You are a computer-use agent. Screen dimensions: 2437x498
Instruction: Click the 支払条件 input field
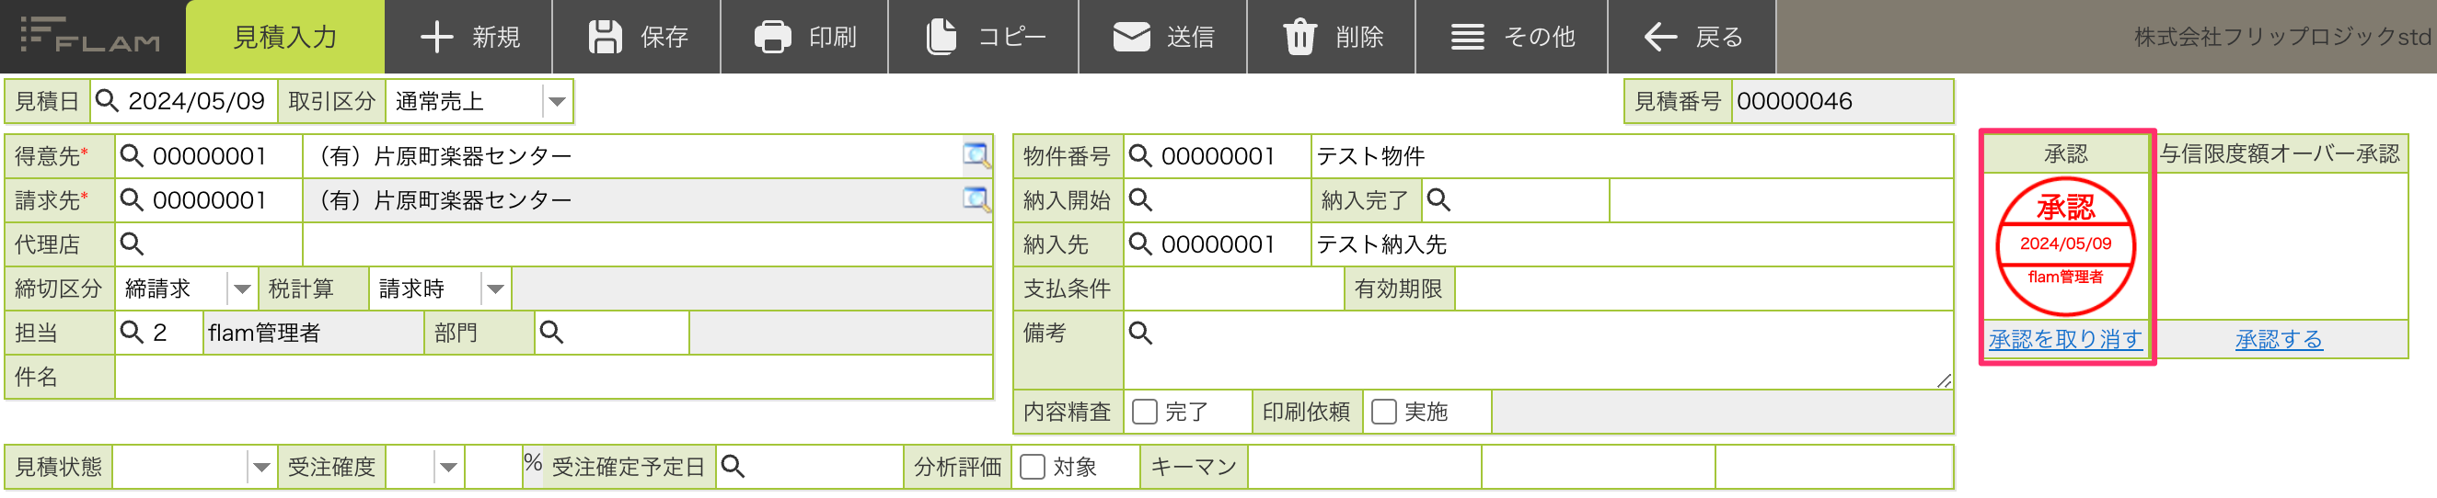[x=1232, y=289]
